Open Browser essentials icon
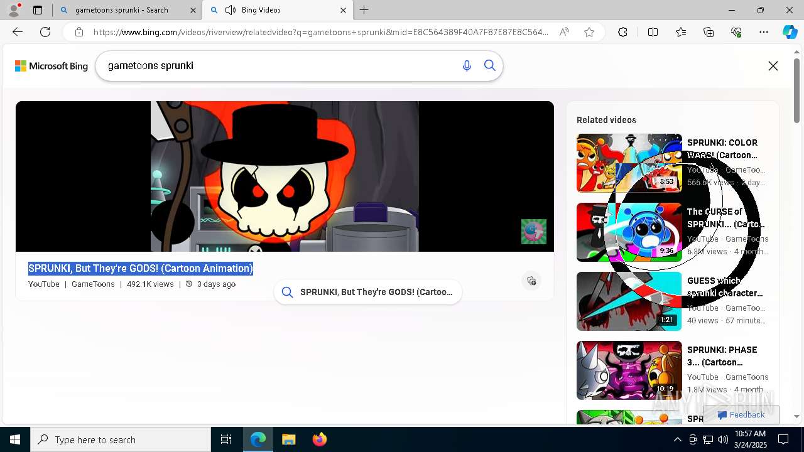804x452 pixels. [x=736, y=32]
